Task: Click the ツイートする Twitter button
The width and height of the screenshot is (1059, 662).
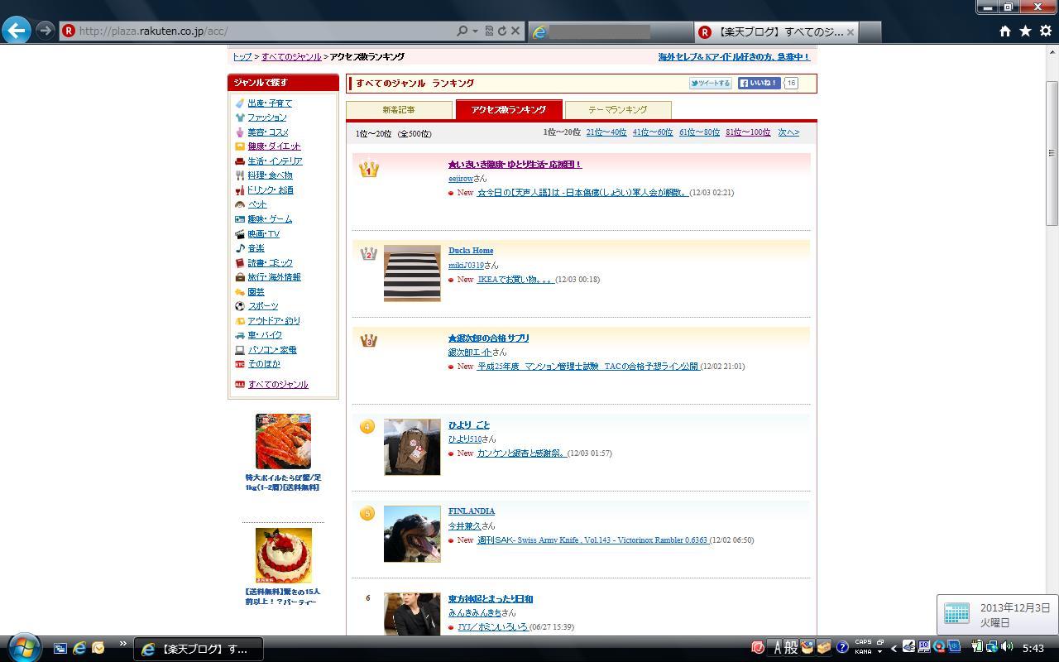Action: pyautogui.click(x=711, y=83)
